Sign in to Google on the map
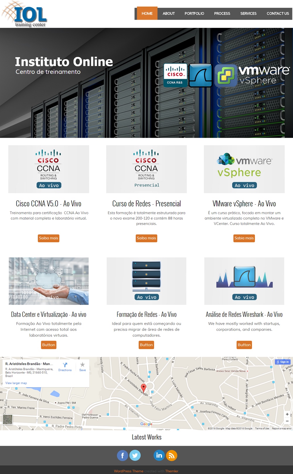 point(283,362)
